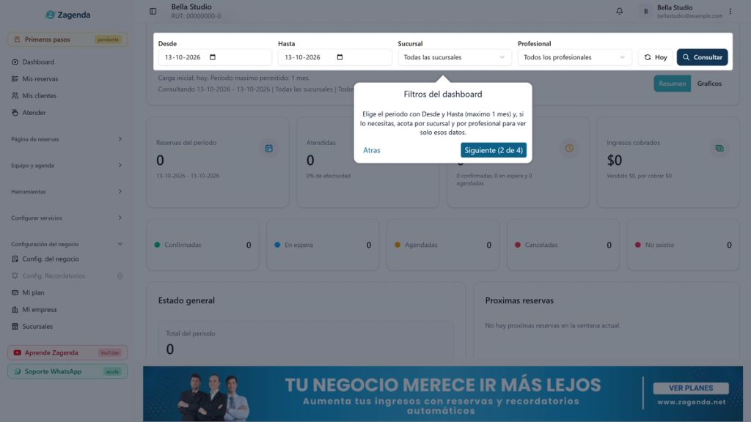Click the Dashboard sidebar icon
This screenshot has width=751, height=422.
point(15,62)
